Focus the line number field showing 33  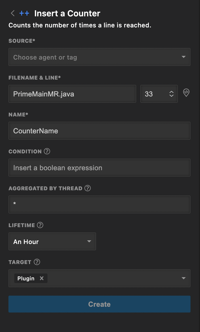153,94
